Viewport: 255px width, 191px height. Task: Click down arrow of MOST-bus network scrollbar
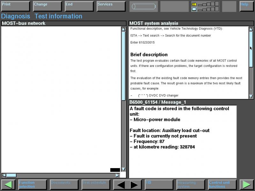click(x=123, y=169)
